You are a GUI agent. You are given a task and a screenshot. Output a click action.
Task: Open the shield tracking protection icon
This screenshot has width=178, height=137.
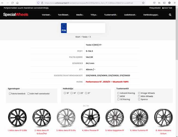[x=38, y=3]
